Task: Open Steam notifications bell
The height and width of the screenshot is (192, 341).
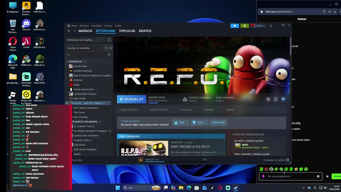Action: pyautogui.click(x=245, y=26)
